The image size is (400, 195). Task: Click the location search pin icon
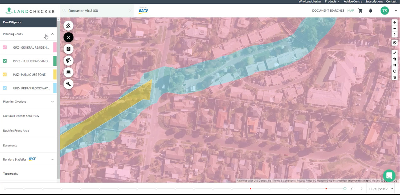point(68,60)
